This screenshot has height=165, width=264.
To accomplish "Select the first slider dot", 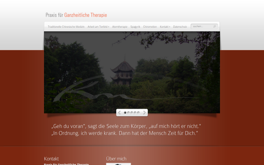I will [125, 113].
